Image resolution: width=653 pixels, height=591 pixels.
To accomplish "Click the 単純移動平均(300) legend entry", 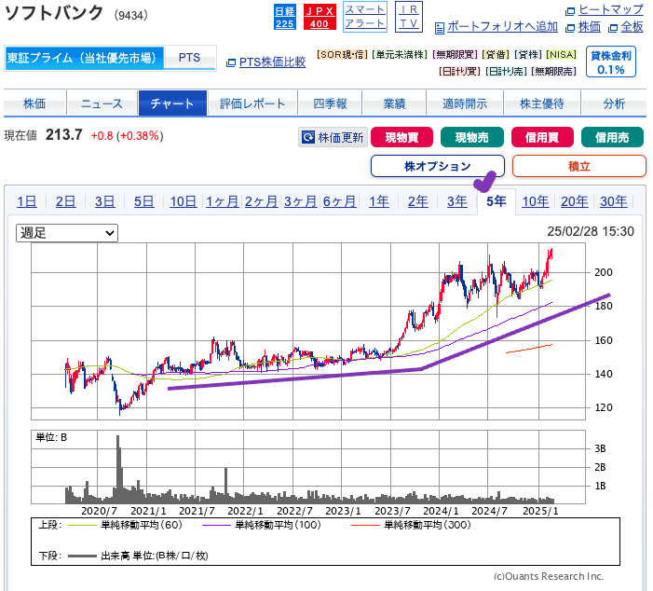I will [x=411, y=525].
